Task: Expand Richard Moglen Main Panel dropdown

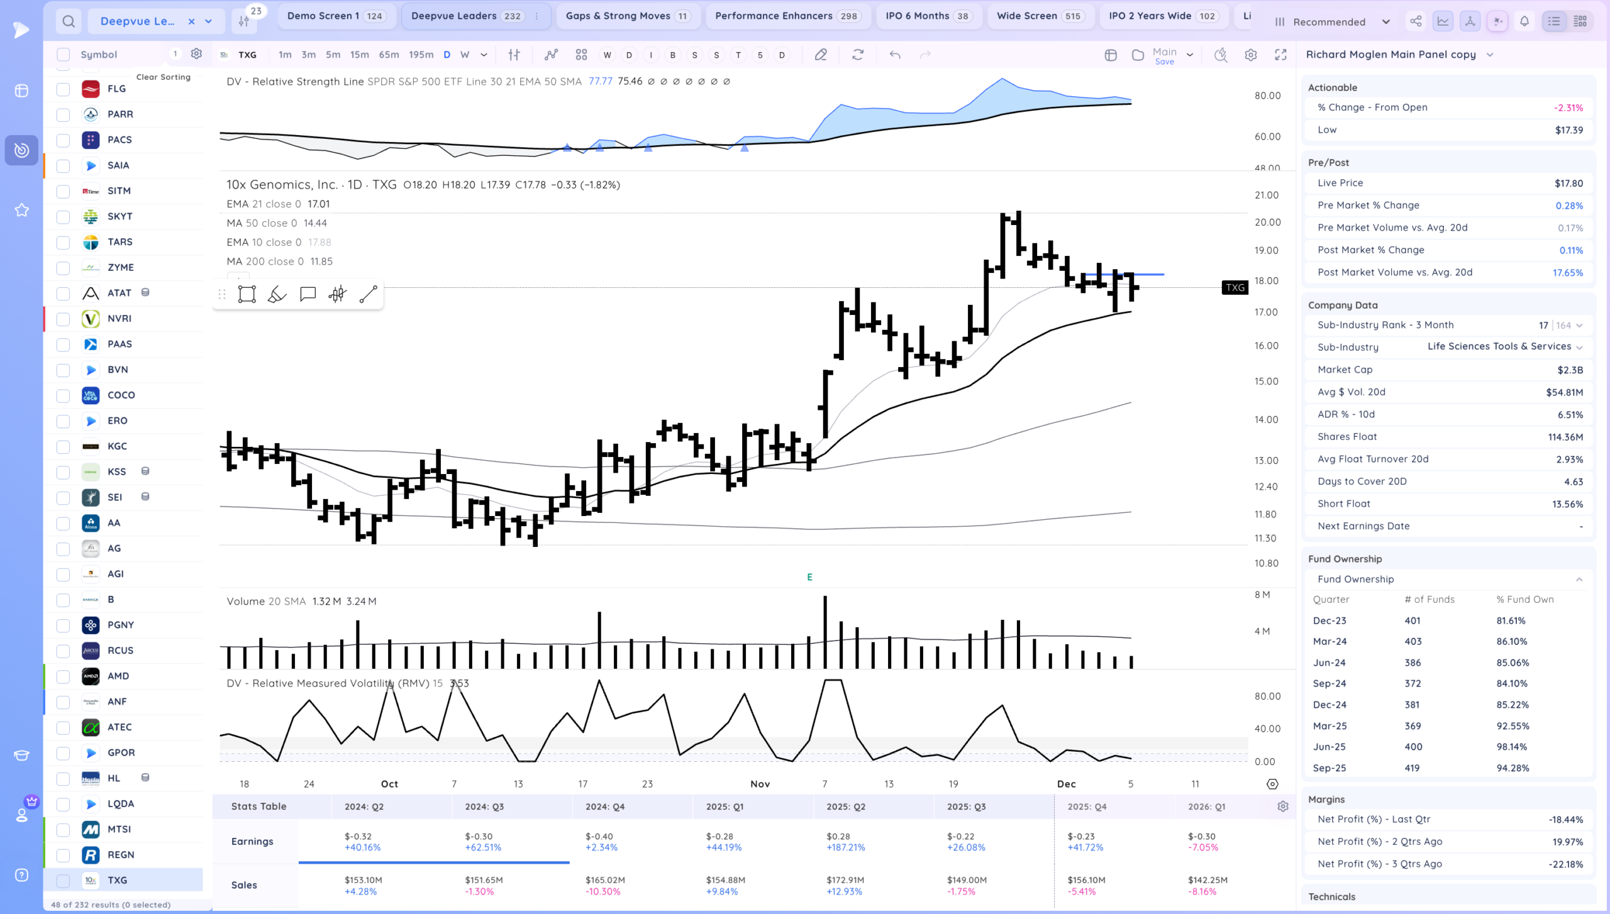Action: (x=1490, y=55)
